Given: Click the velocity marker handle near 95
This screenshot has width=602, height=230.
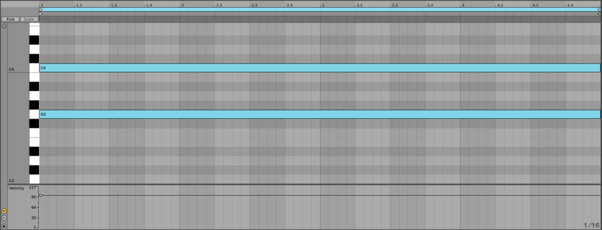Looking at the screenshot, I should click(40, 195).
